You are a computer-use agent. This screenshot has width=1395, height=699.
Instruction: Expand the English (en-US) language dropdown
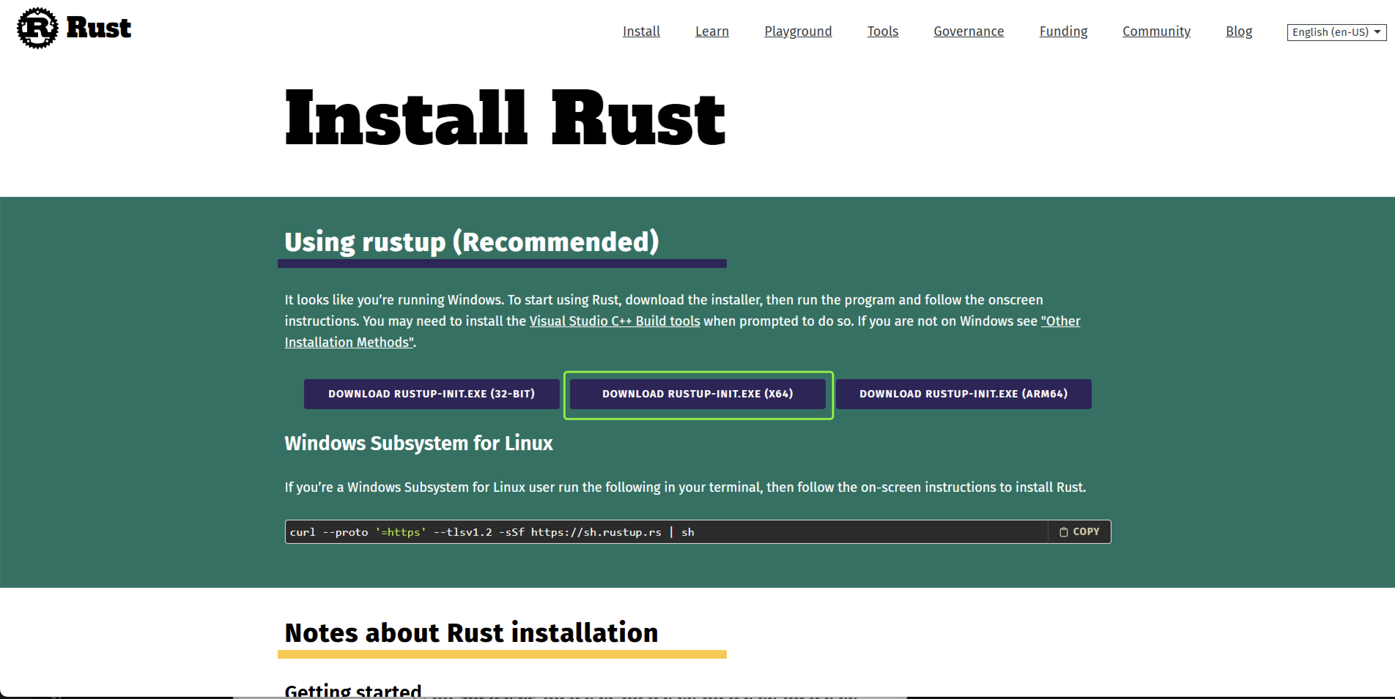(1336, 32)
